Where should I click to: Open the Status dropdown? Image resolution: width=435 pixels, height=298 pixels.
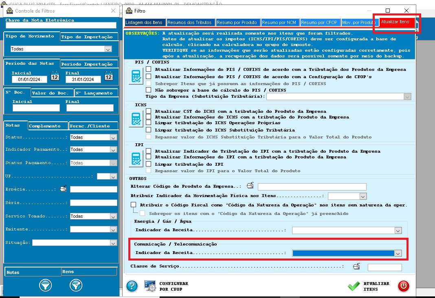coord(113,138)
